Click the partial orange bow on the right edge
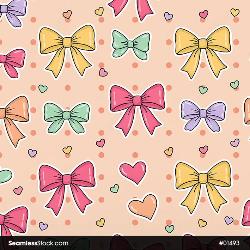 click(x=246, y=111)
